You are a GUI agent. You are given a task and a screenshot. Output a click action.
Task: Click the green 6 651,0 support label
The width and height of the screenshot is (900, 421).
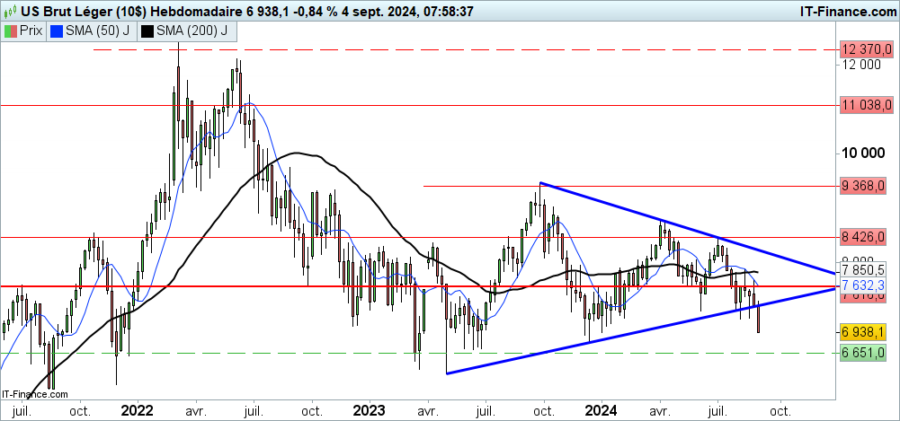pyautogui.click(x=867, y=353)
